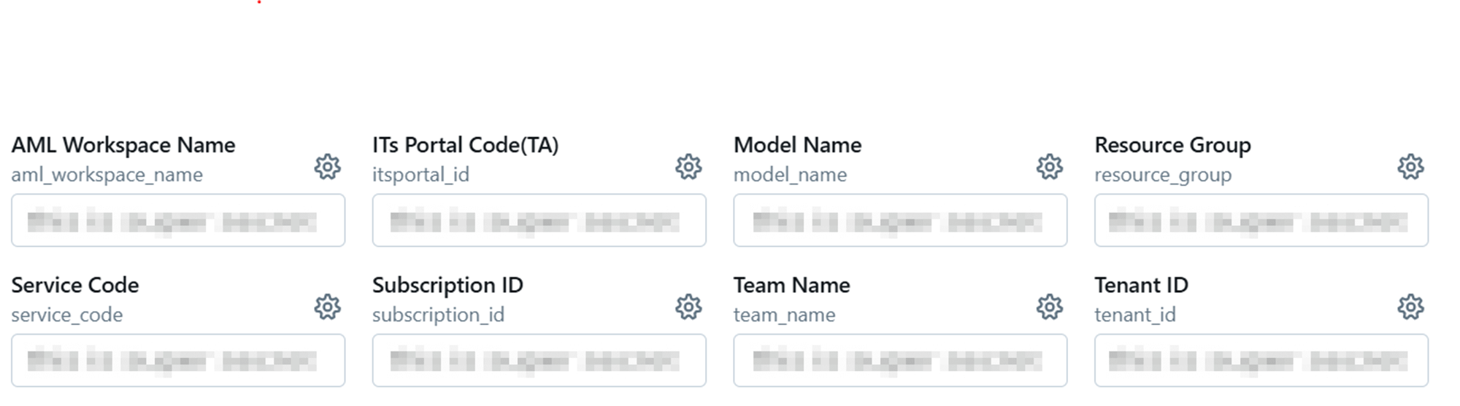
Task: Click the gear icon beside ITs Portal Code(TA)
Action: click(x=688, y=167)
